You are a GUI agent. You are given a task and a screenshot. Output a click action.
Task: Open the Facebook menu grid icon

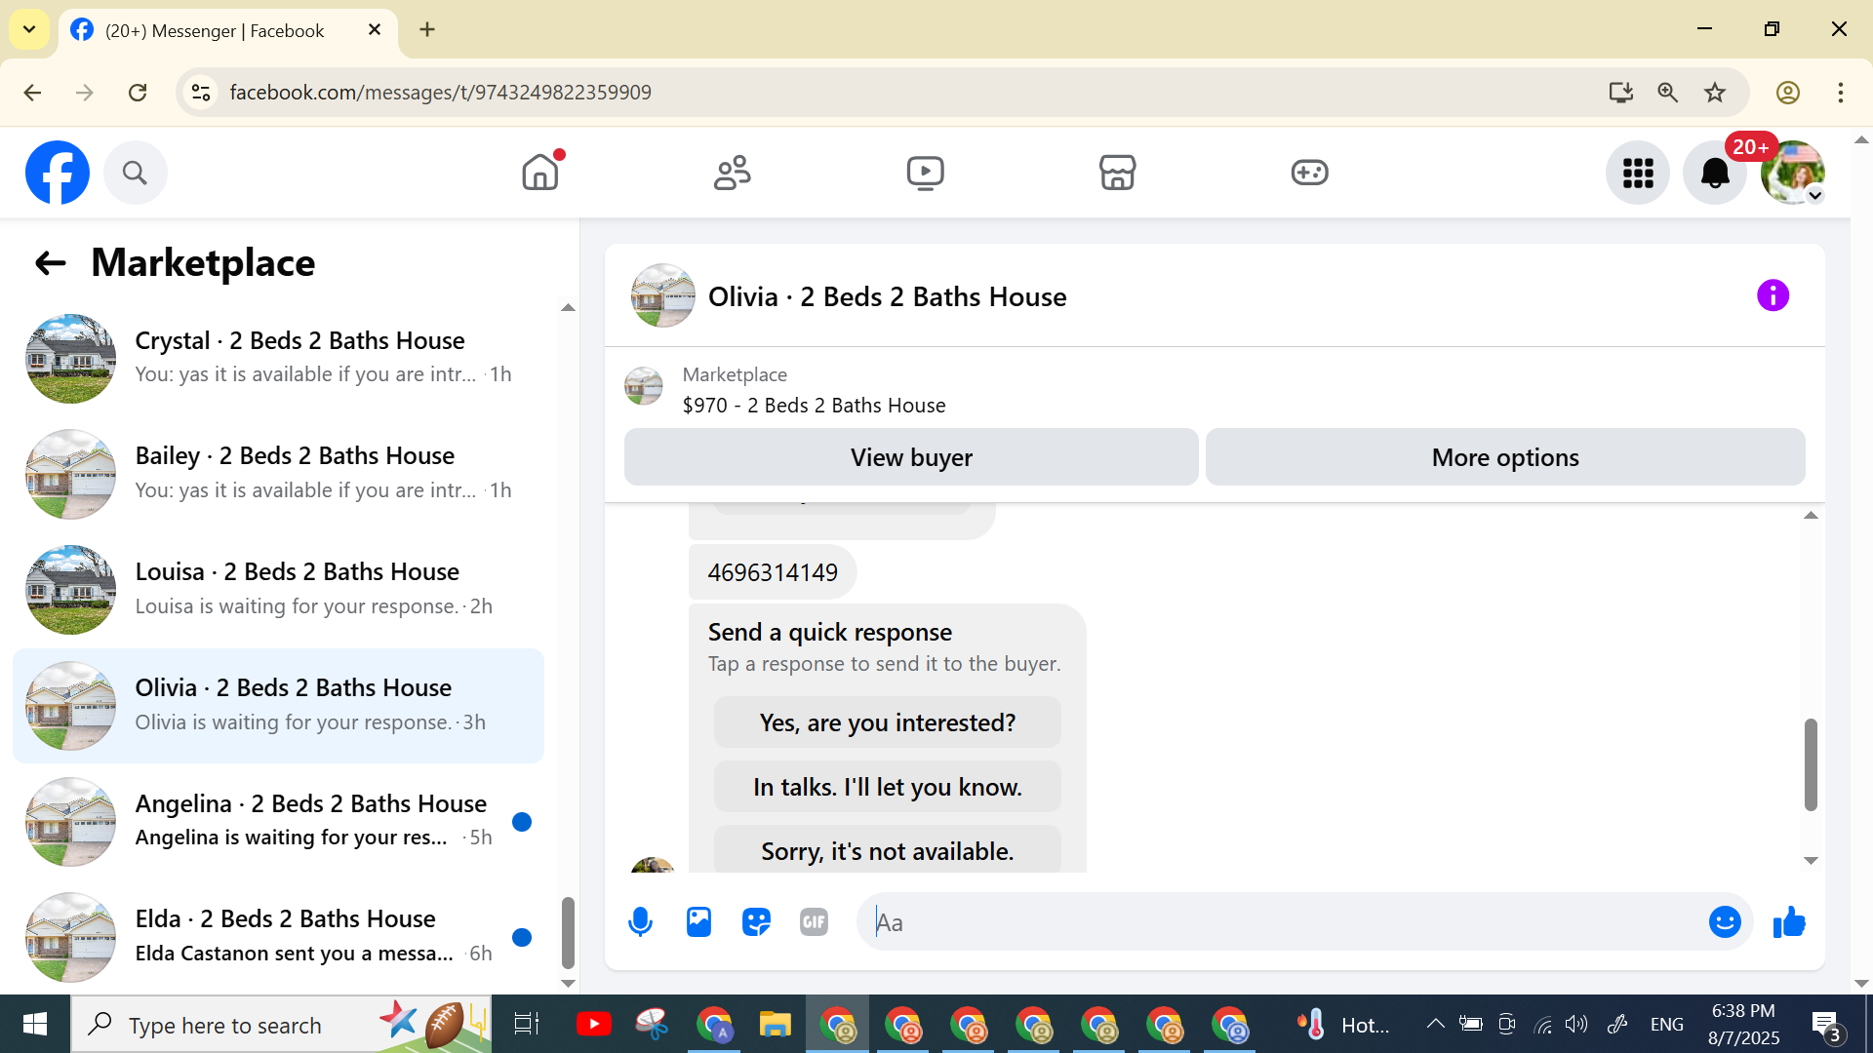click(x=1638, y=173)
